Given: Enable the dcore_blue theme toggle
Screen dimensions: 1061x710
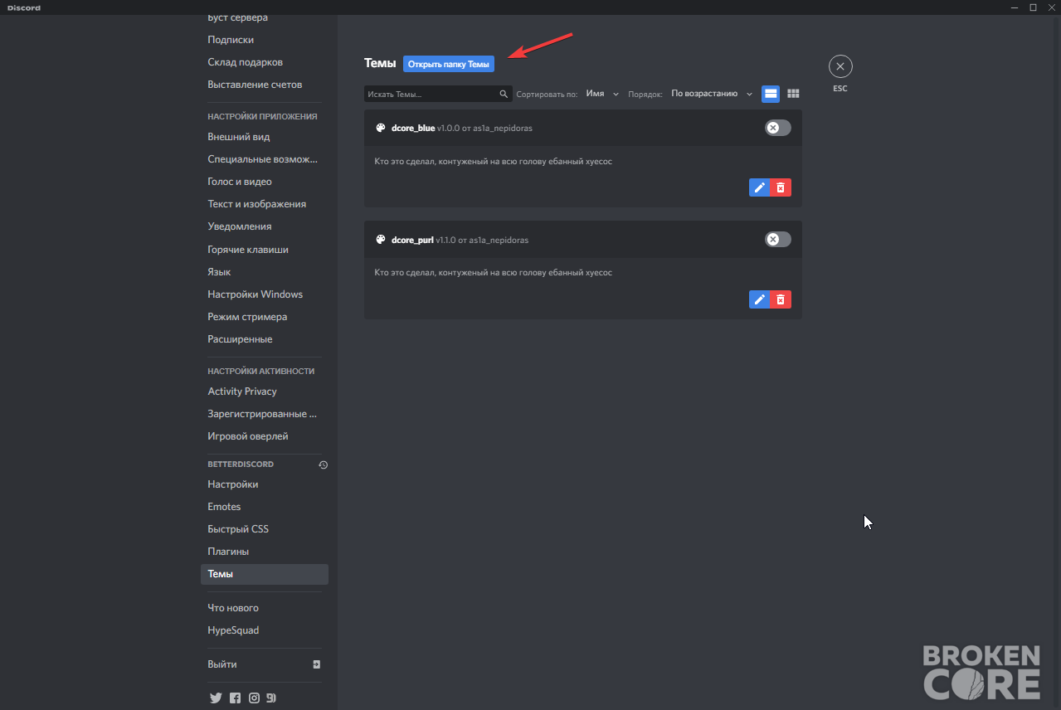Looking at the screenshot, I should point(778,128).
